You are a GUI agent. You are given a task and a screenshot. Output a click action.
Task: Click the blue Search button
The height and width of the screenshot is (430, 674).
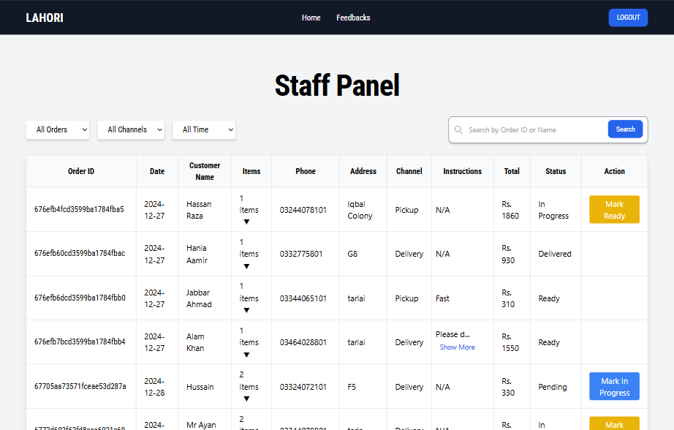pos(625,129)
